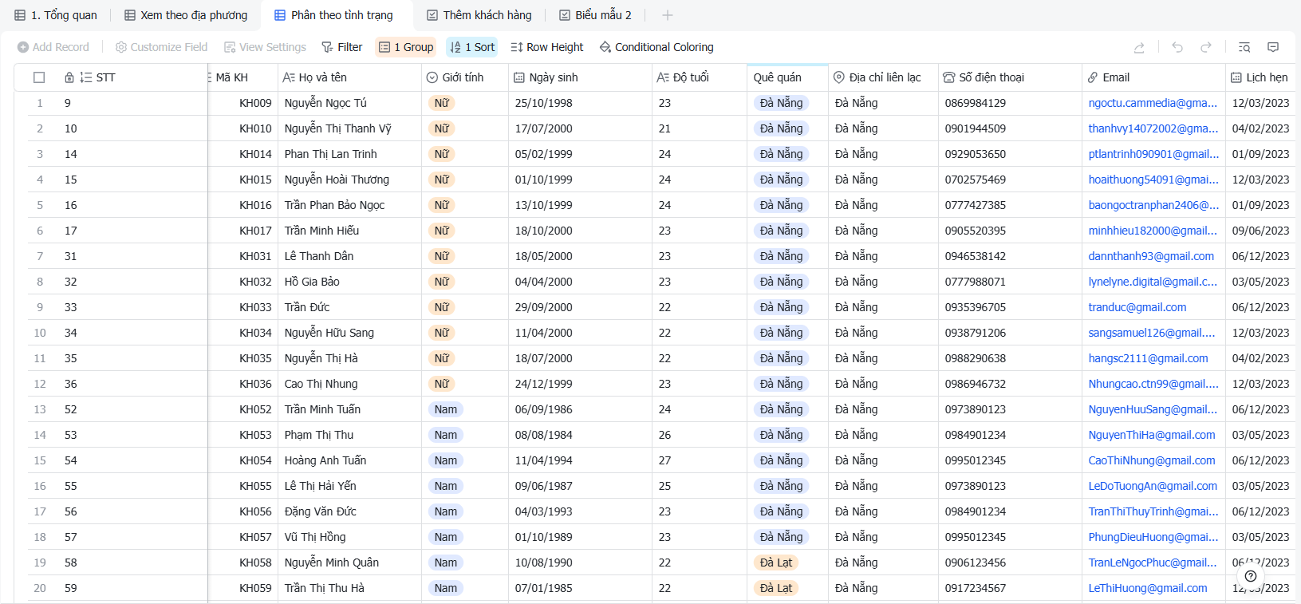Open the Thêm khách hàng tab
Viewport: 1301px width, 604px height.
[x=479, y=15]
